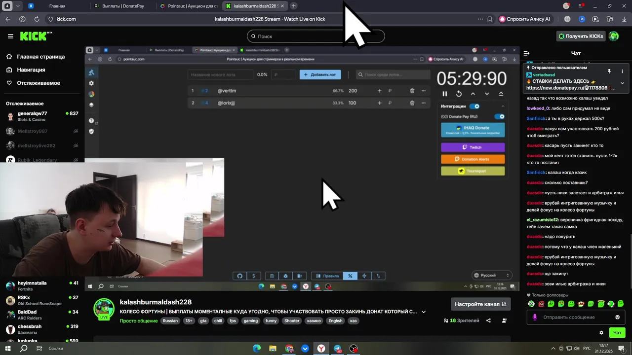Image resolution: width=632 pixels, height=355 pixels.
Task: Click the Russian tag under stream title
Action: point(170,320)
